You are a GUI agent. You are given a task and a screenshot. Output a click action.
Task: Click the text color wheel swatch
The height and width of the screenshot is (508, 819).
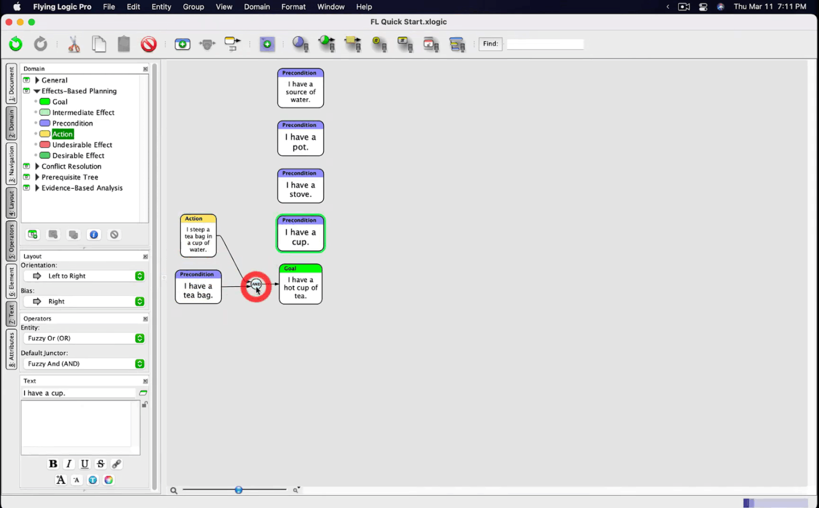click(108, 480)
